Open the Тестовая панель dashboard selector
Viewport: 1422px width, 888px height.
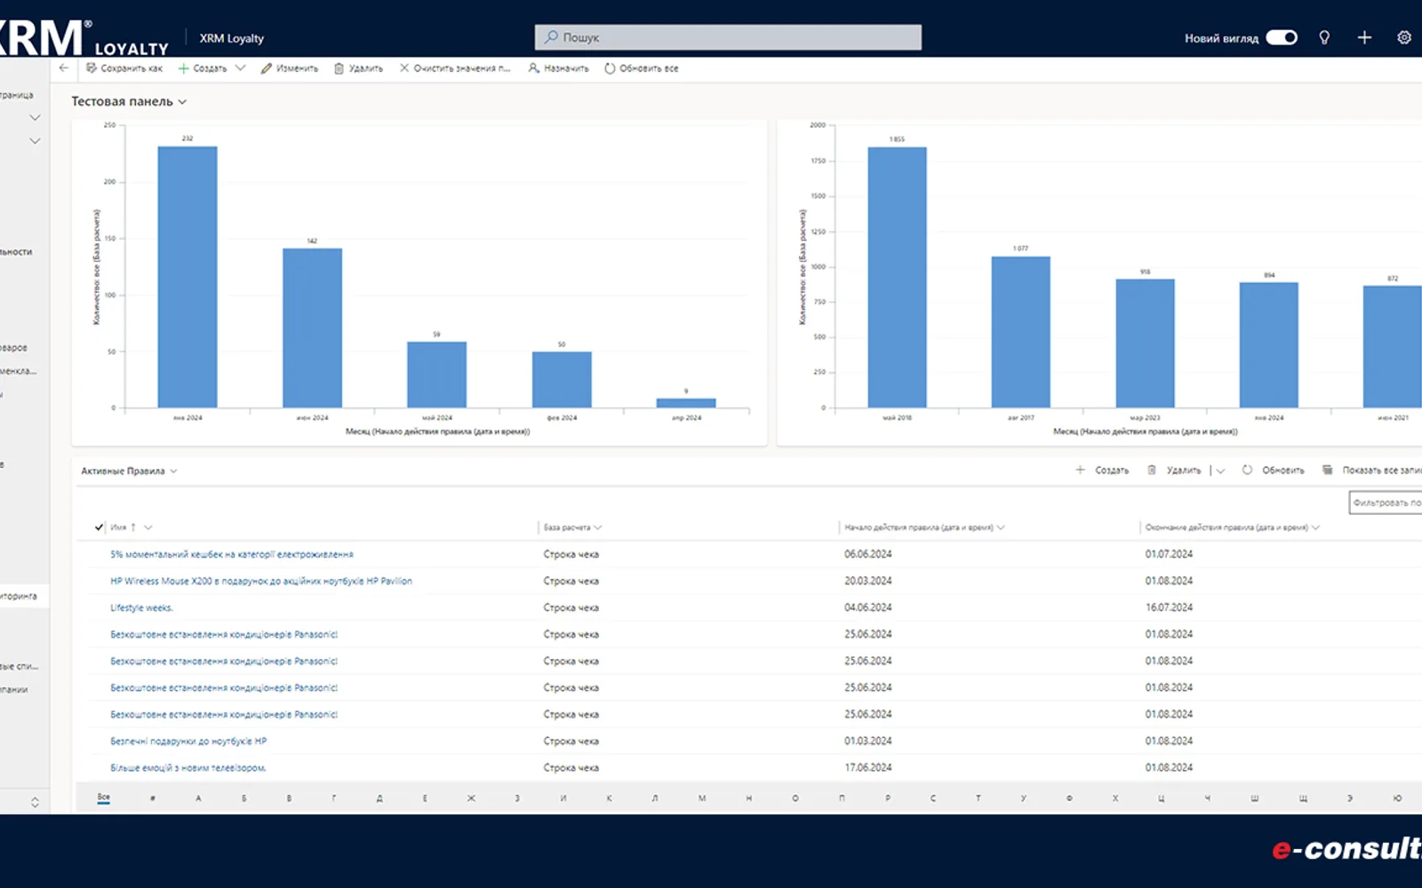click(129, 101)
